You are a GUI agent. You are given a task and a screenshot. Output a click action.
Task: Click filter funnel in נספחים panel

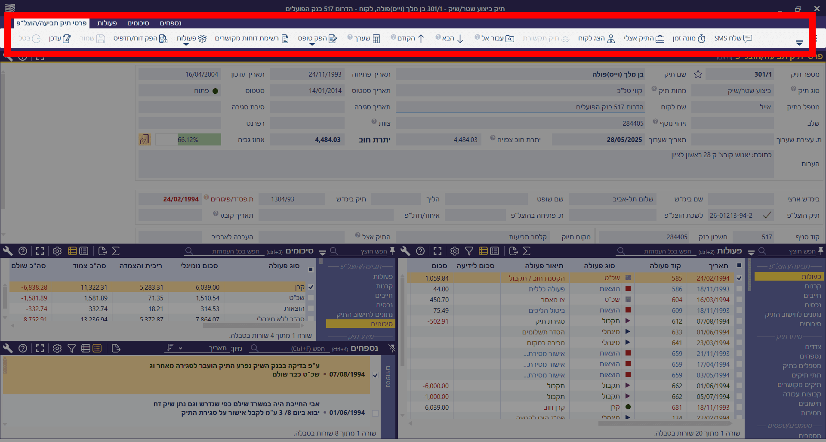pos(71,348)
